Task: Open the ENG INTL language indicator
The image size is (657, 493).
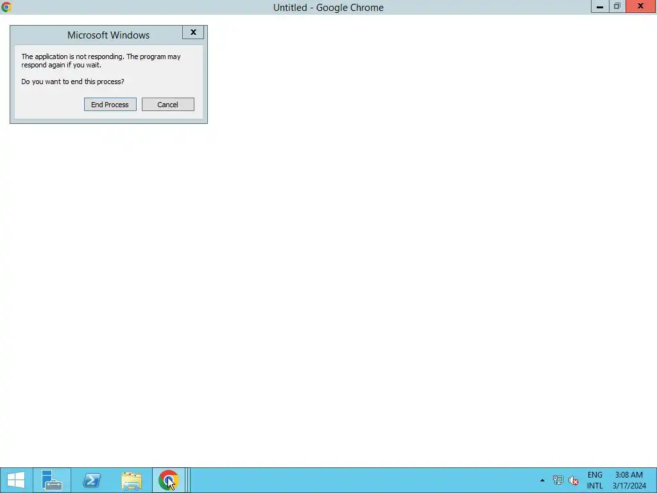Action: pyautogui.click(x=595, y=480)
